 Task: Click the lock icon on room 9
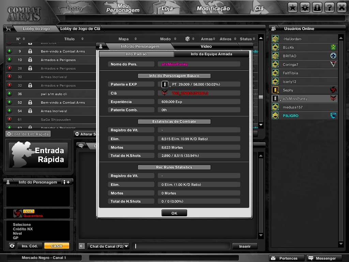(x=30, y=51)
